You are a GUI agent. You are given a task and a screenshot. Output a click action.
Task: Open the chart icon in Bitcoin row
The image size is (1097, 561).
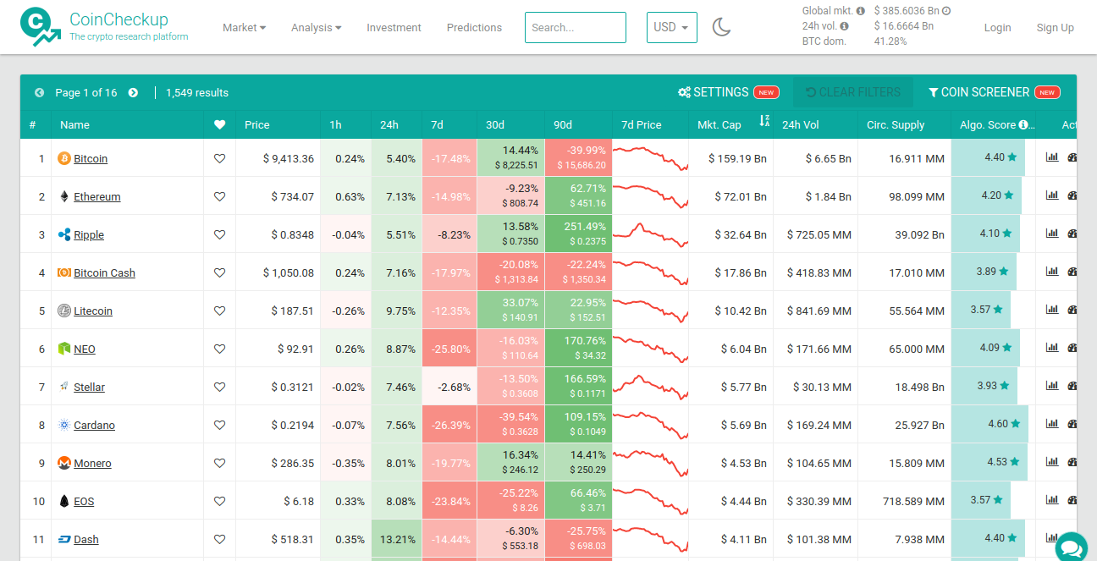[1052, 157]
